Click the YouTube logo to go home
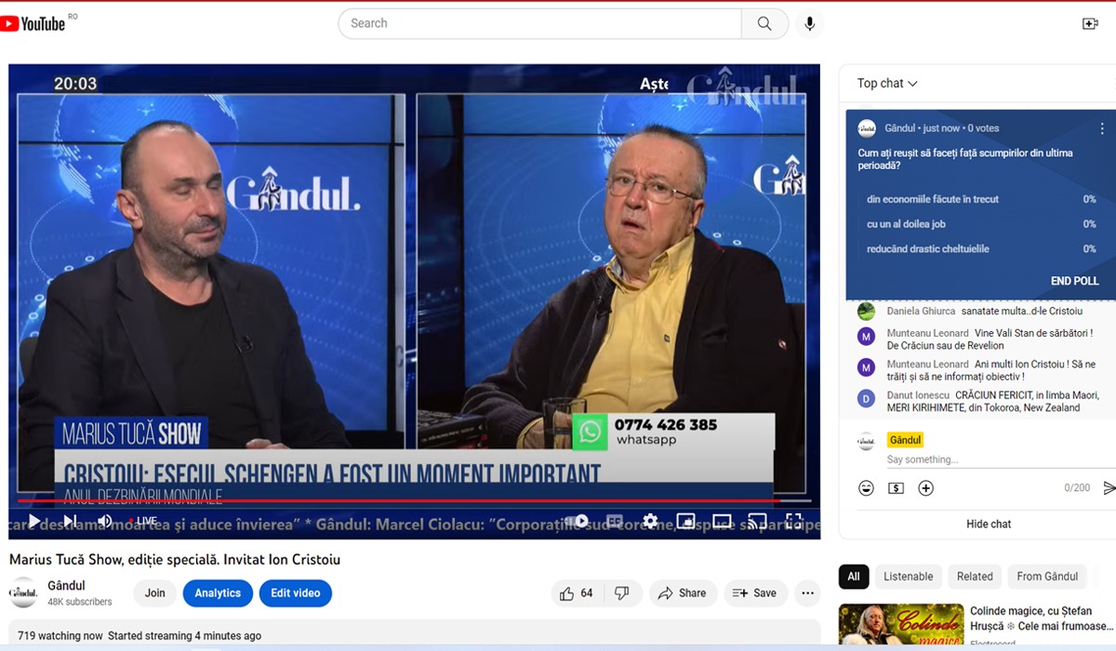The image size is (1116, 651). (33, 24)
